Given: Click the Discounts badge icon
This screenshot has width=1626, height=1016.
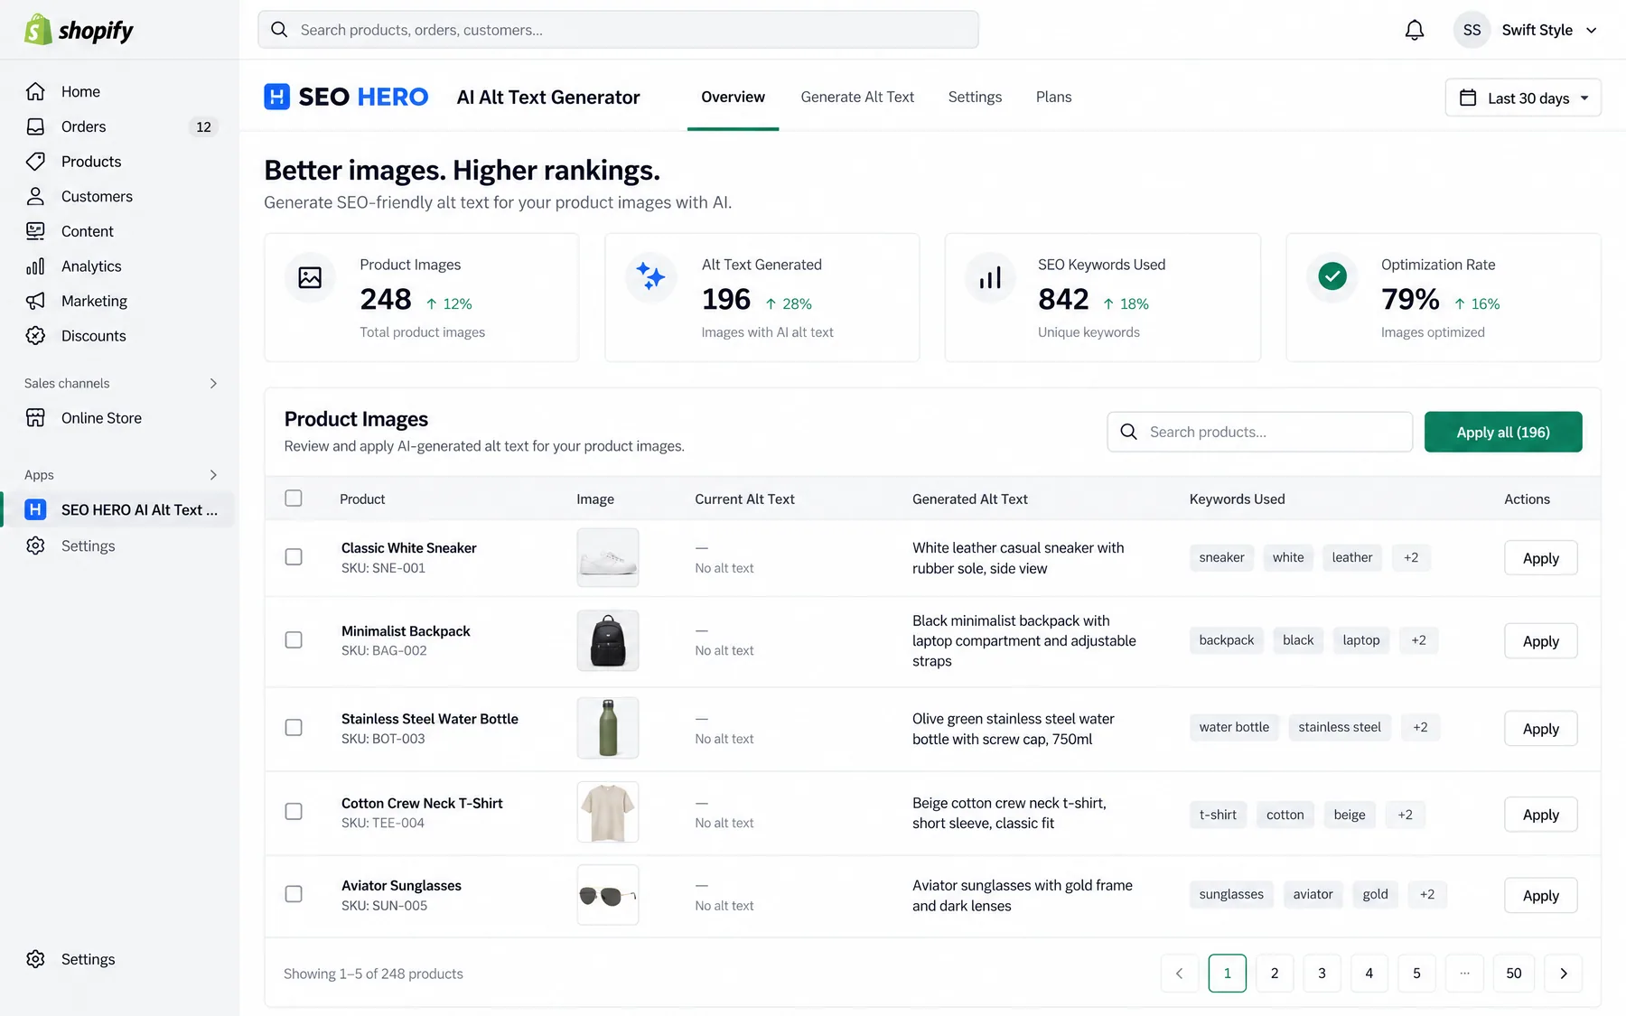Looking at the screenshot, I should pyautogui.click(x=35, y=336).
